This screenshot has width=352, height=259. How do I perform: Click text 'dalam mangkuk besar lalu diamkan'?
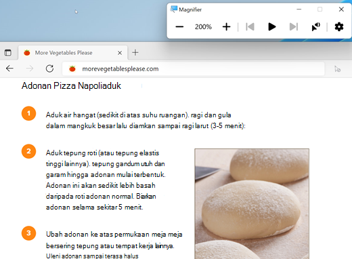pos(101,125)
